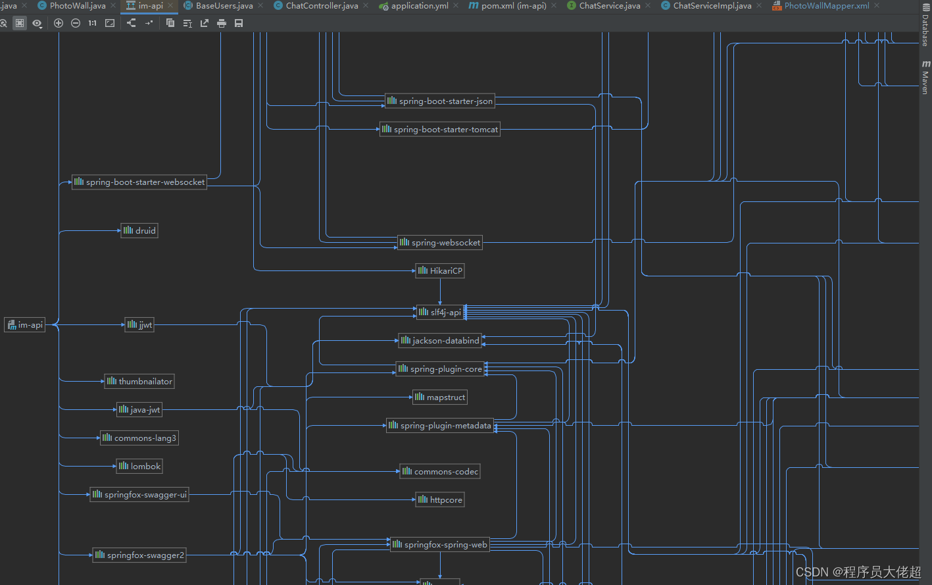Close the BaseUsers.java tab

coord(260,6)
